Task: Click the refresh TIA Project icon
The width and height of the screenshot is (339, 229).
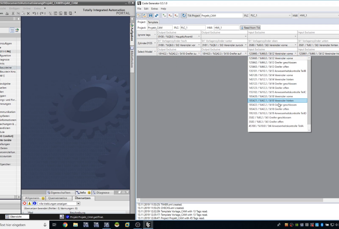Action: pyautogui.click(x=184, y=15)
